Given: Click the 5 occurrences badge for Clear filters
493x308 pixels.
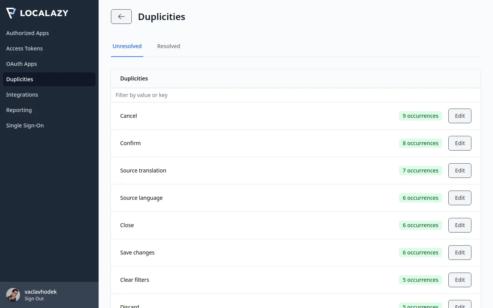Looking at the screenshot, I should click(420, 280).
